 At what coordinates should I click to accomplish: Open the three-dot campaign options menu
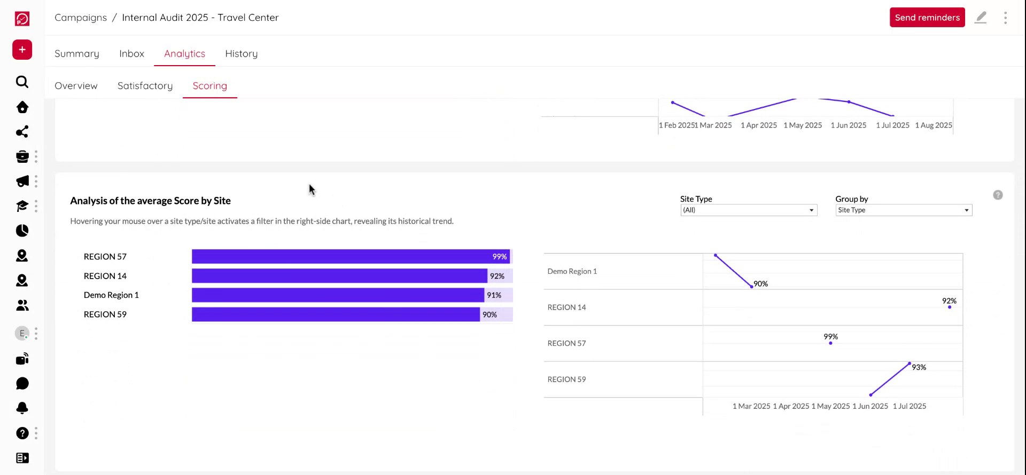pyautogui.click(x=1005, y=18)
